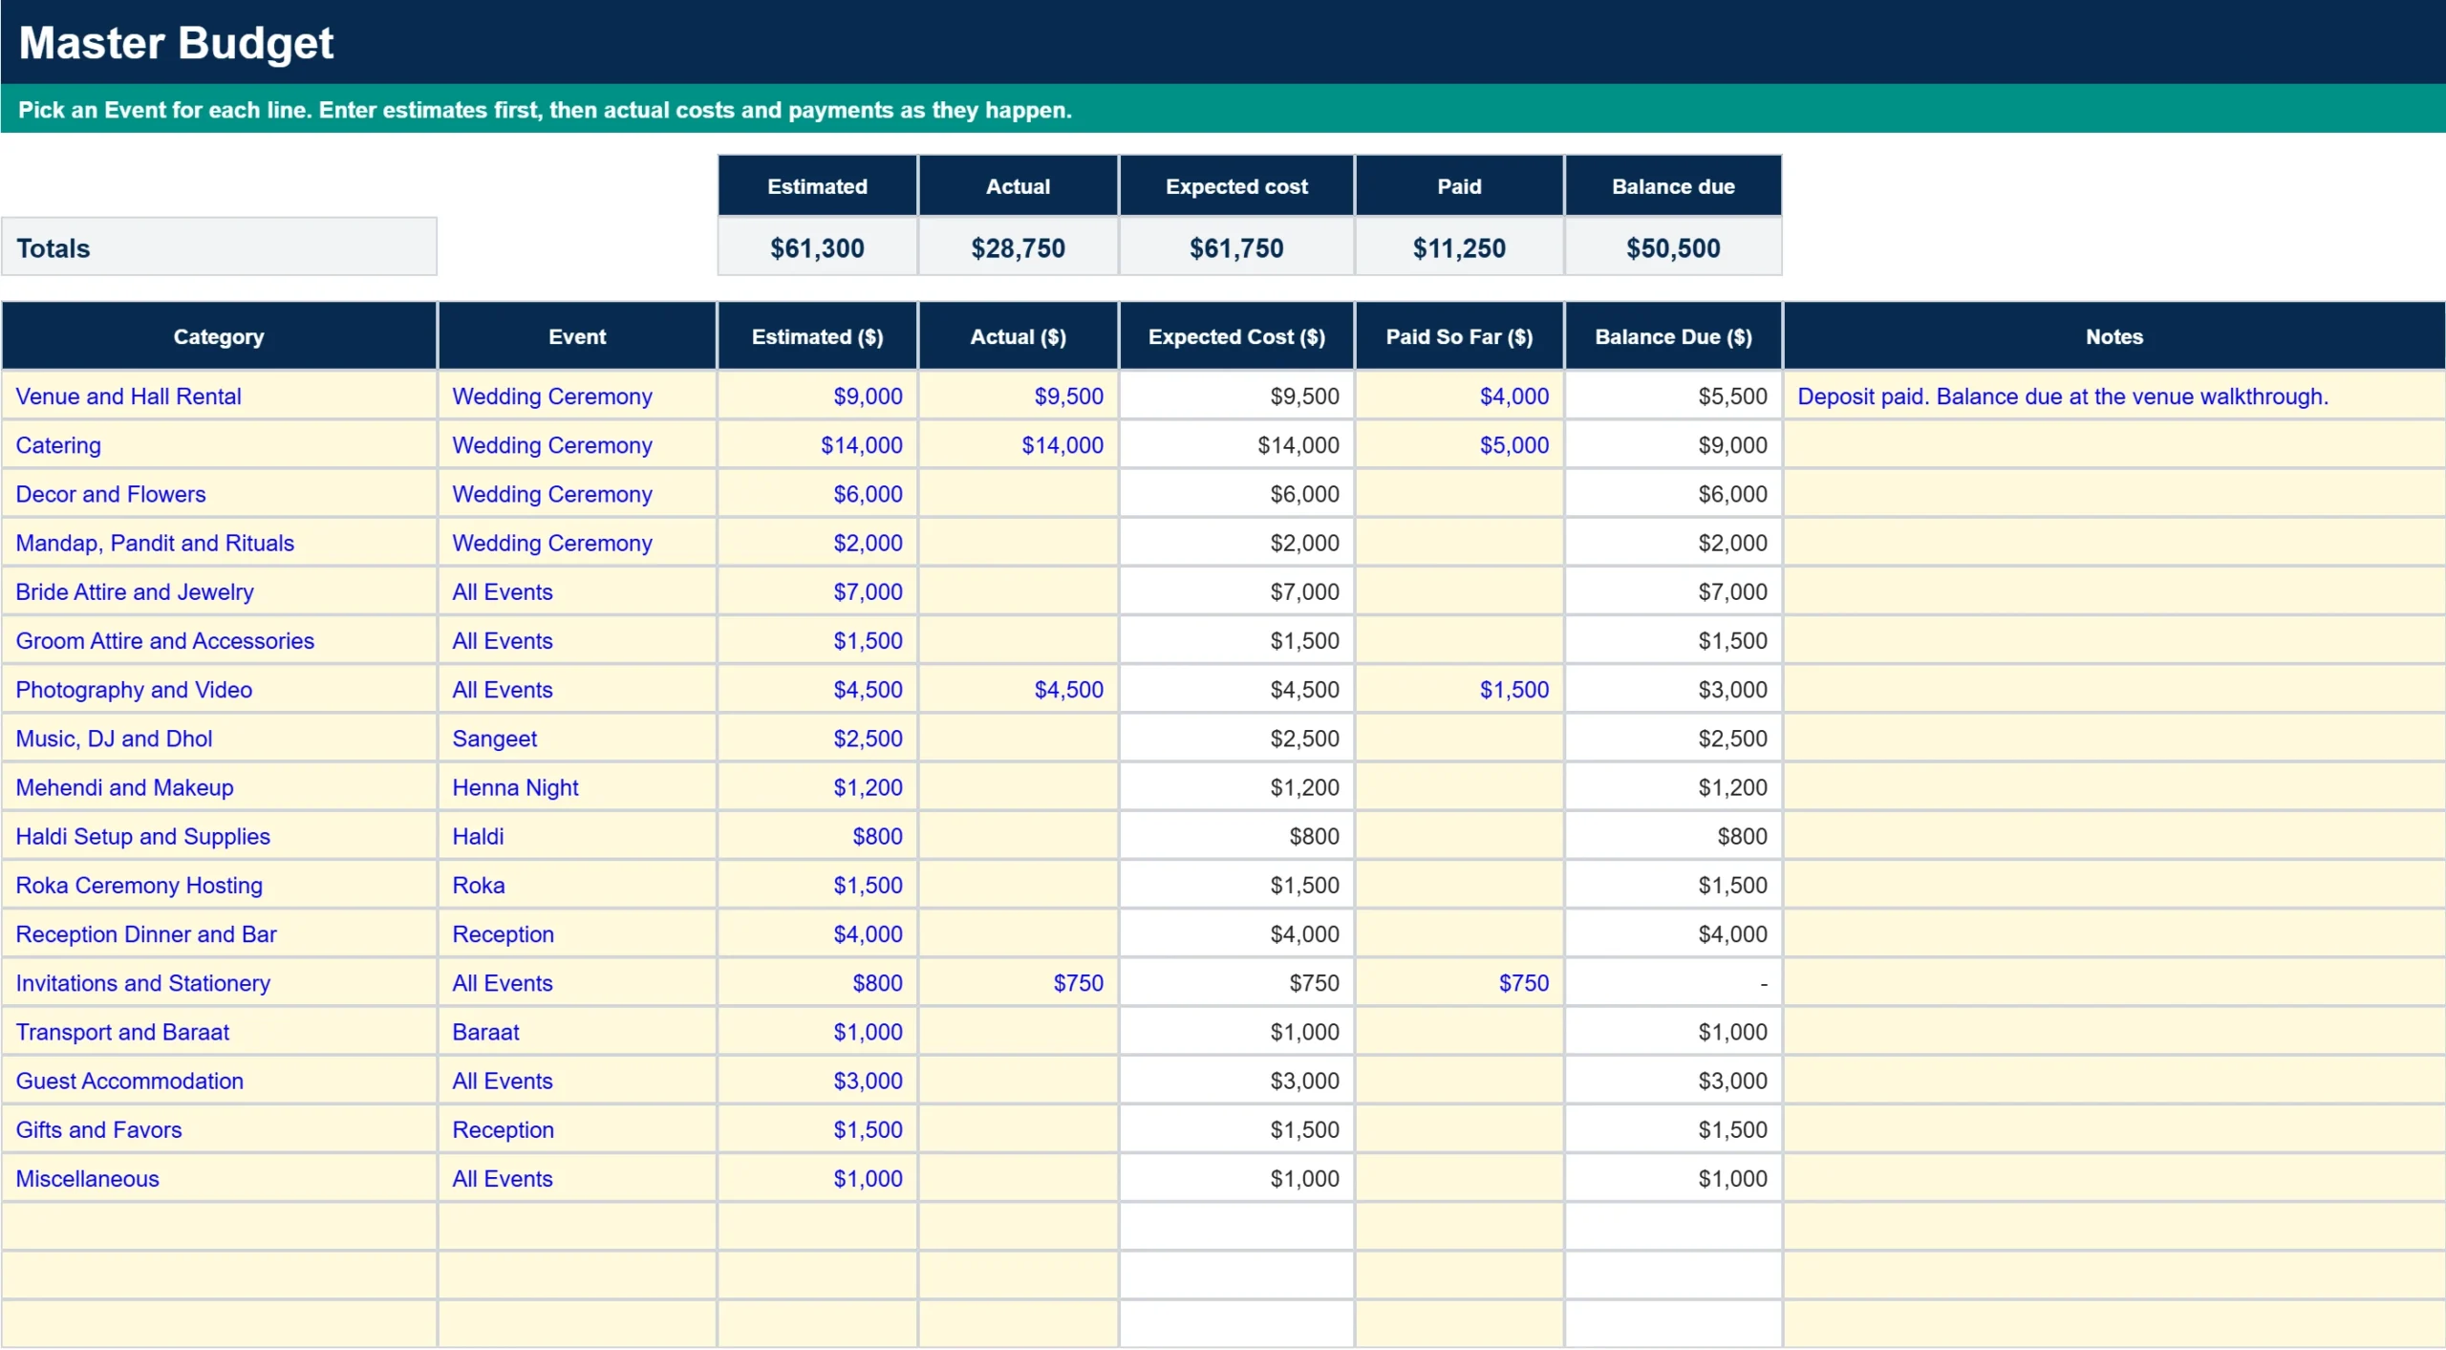This screenshot has width=2446, height=1350.
Task: Click the 'Haldi' event cell
Action: tap(577, 835)
